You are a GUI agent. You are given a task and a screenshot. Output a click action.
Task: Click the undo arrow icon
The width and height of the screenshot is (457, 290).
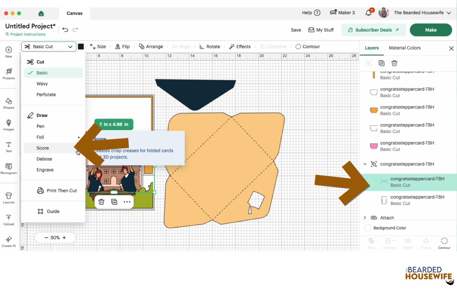(x=65, y=30)
